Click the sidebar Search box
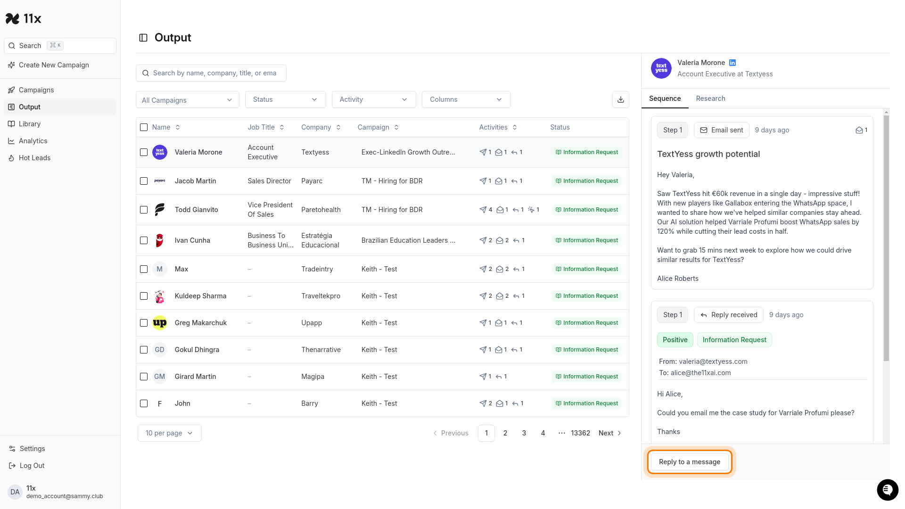Screen dimensions: 905x509 point(60,46)
